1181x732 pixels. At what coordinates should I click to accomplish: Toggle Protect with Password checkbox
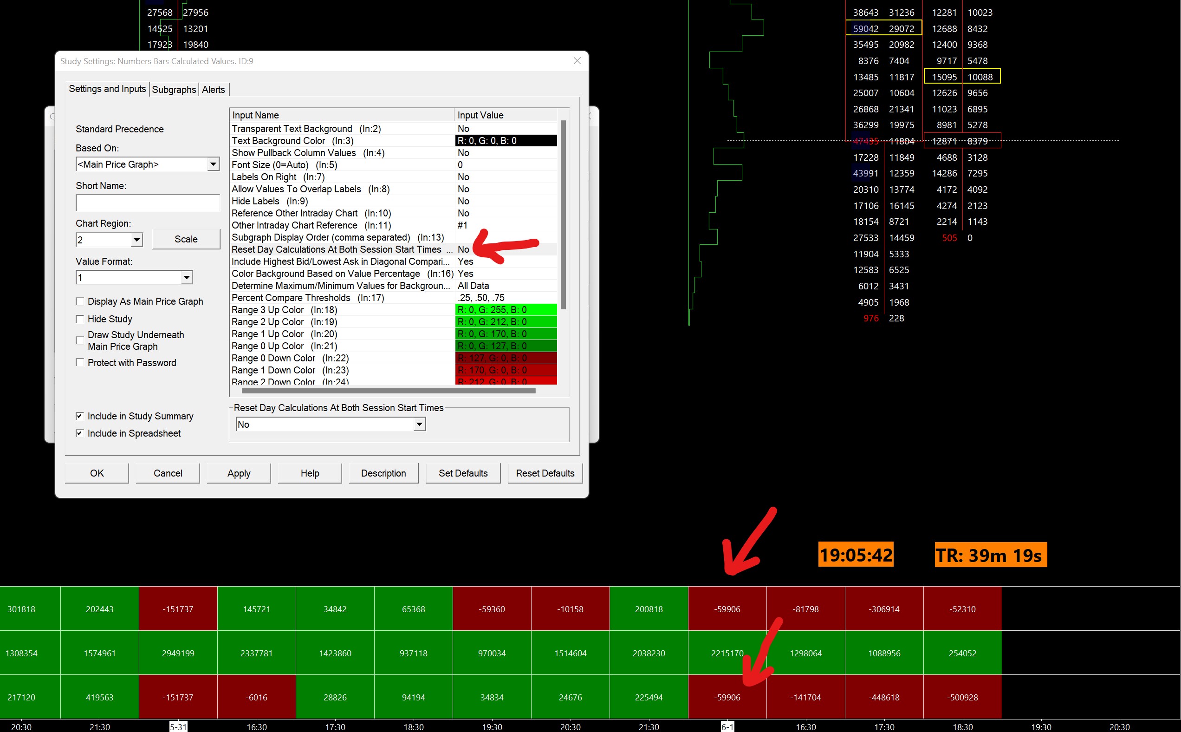pyautogui.click(x=80, y=363)
